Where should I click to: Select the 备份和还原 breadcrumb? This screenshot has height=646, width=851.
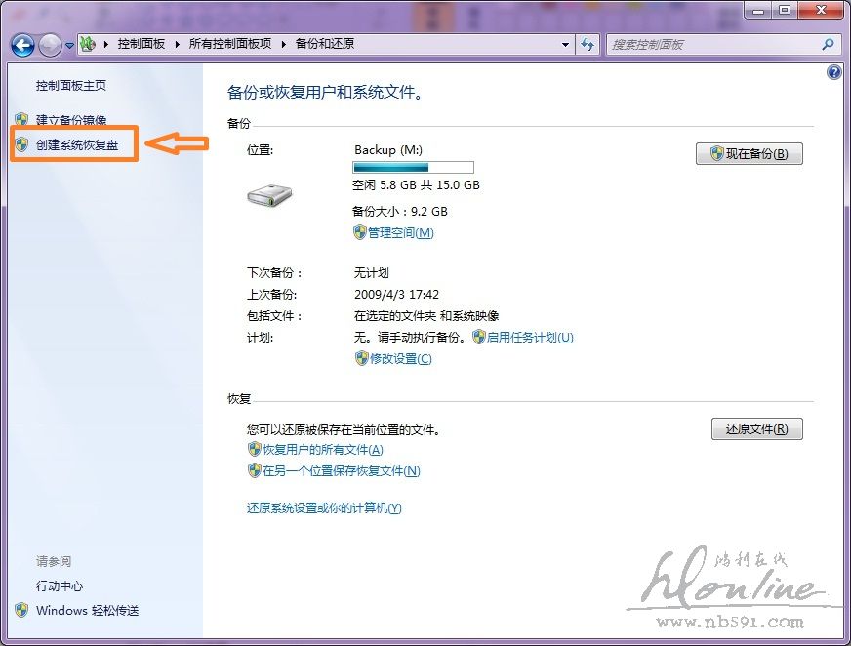point(325,44)
